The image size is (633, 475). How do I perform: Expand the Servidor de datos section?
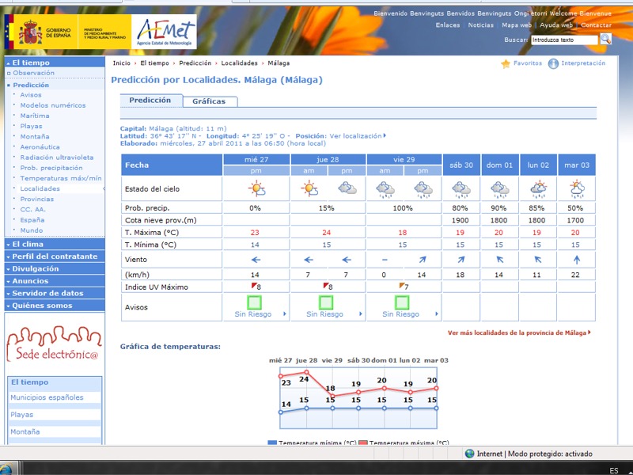47,293
